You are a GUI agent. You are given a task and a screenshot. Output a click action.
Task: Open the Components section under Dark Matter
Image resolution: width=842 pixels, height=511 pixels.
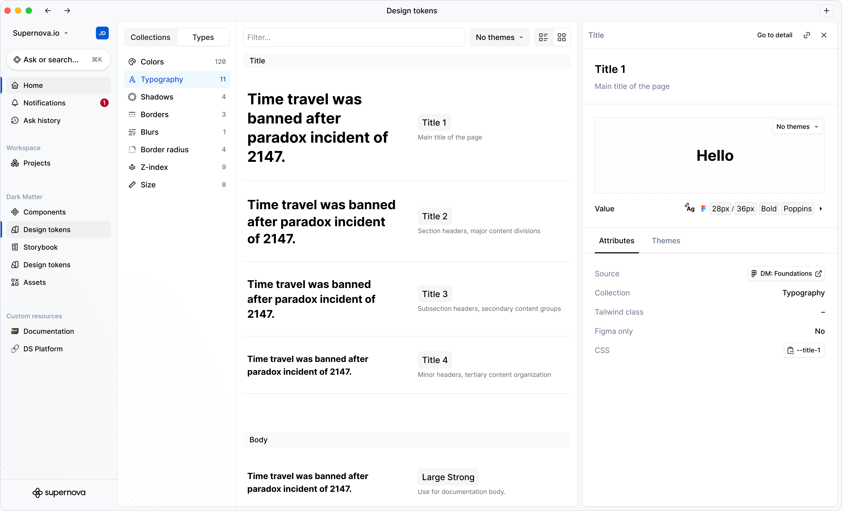[44, 212]
